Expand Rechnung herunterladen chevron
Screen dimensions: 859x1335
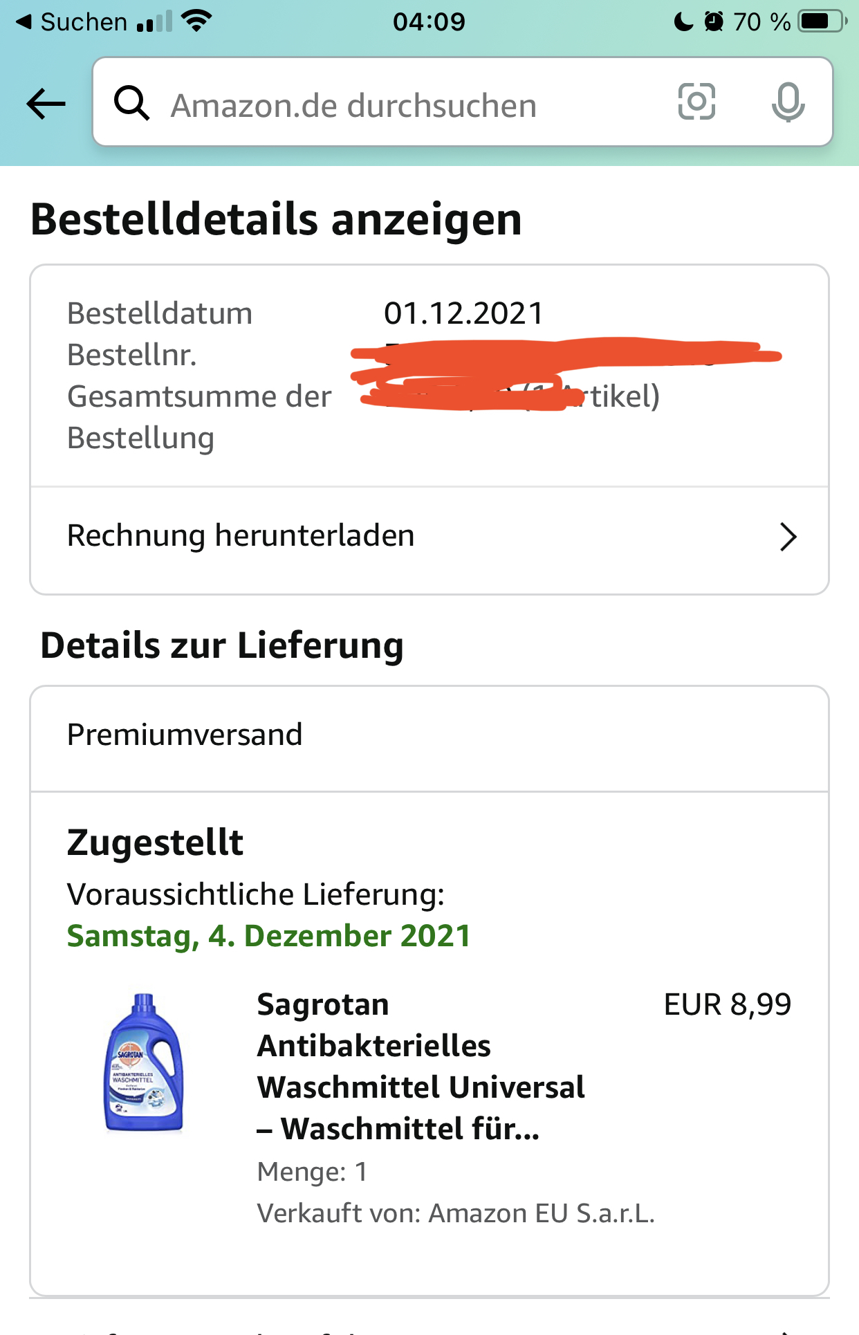coord(788,537)
